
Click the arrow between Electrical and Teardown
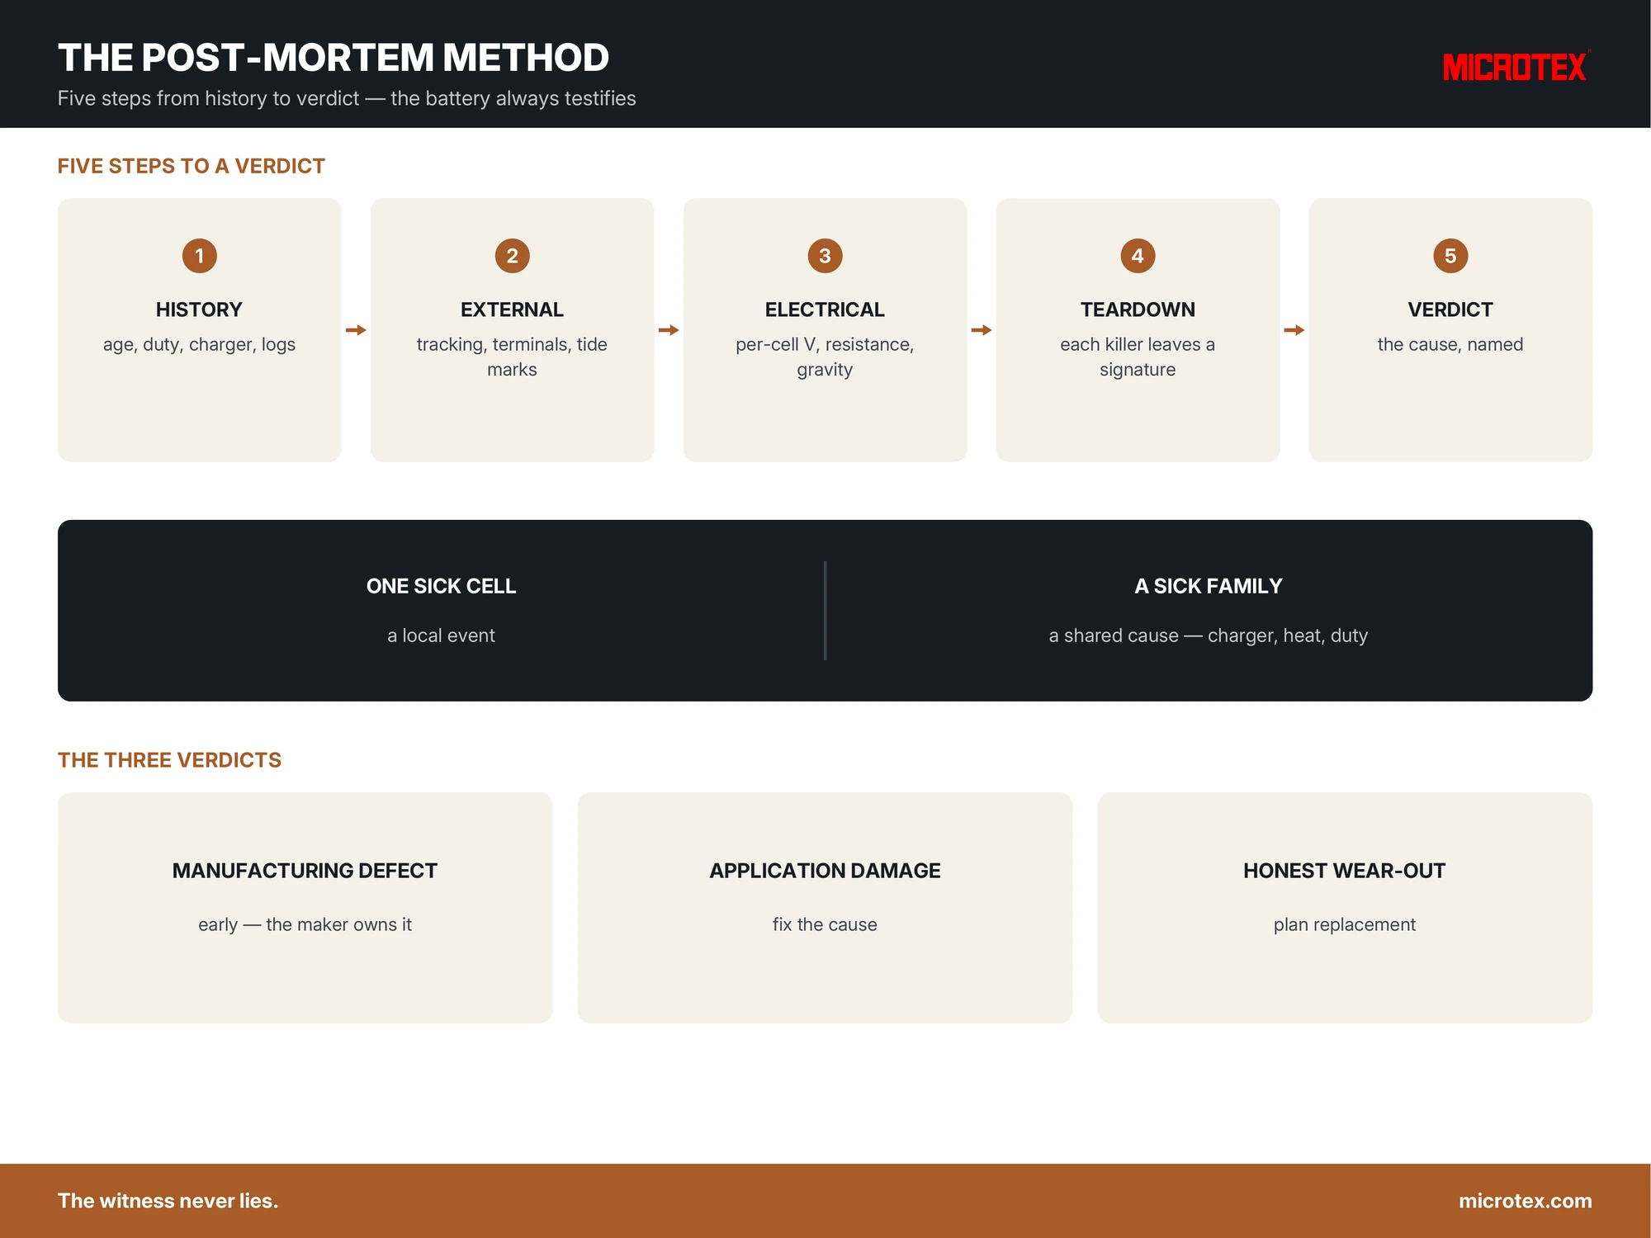(982, 330)
